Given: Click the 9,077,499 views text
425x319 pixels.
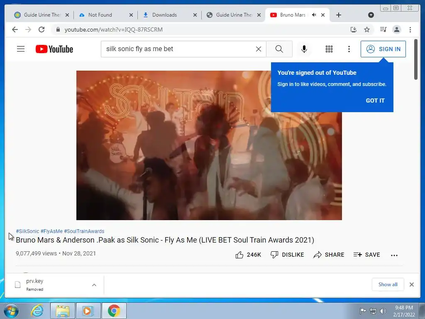Looking at the screenshot, I should point(37,253).
